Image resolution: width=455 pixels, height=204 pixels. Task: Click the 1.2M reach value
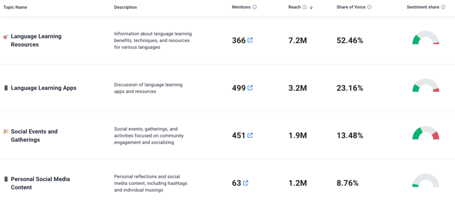[x=298, y=183]
